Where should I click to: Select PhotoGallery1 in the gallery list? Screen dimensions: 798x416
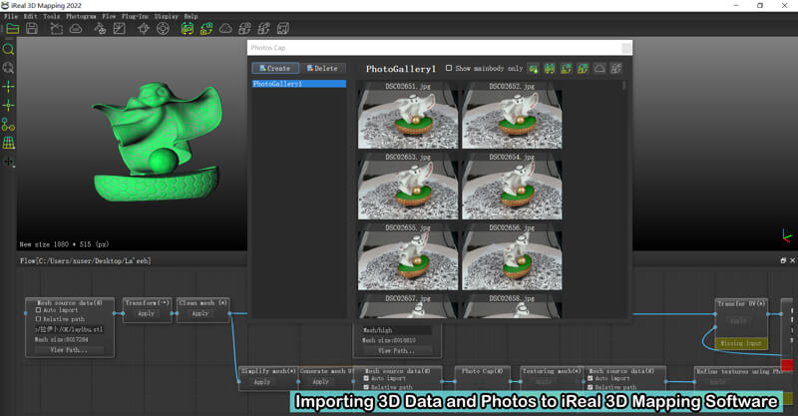point(298,84)
